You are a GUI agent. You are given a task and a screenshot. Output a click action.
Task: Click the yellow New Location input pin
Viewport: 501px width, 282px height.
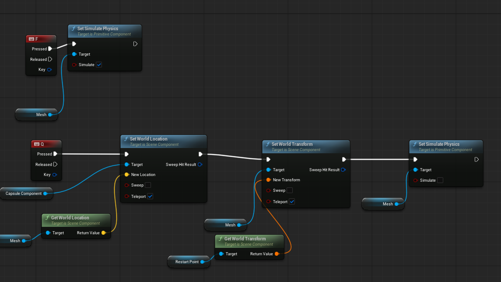click(127, 175)
